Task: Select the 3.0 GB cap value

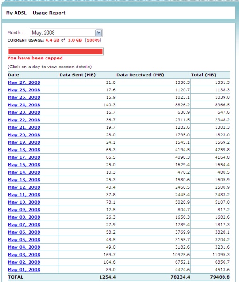Action: pos(75,40)
